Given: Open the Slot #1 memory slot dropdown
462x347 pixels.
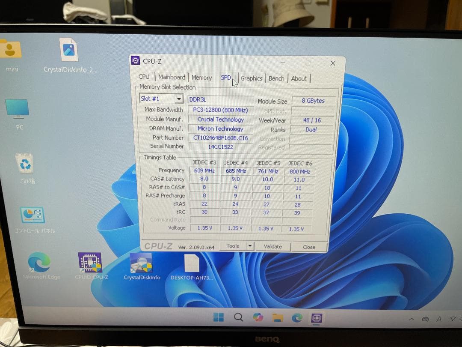Looking at the screenshot, I should point(180,99).
